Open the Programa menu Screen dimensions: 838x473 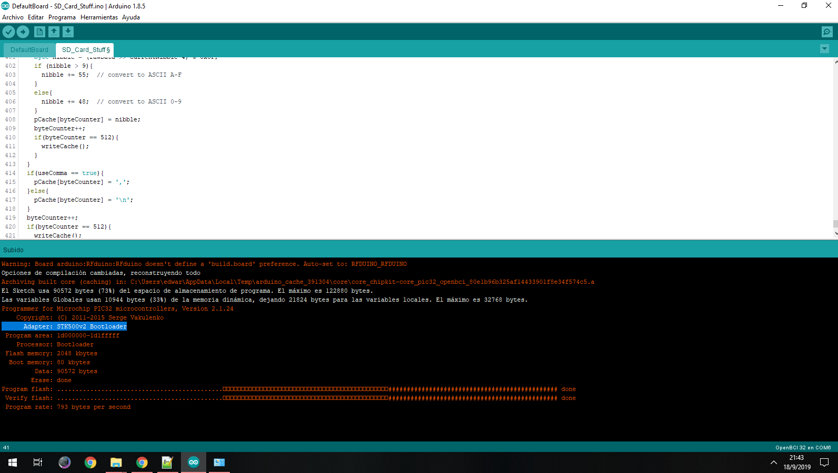pyautogui.click(x=62, y=17)
